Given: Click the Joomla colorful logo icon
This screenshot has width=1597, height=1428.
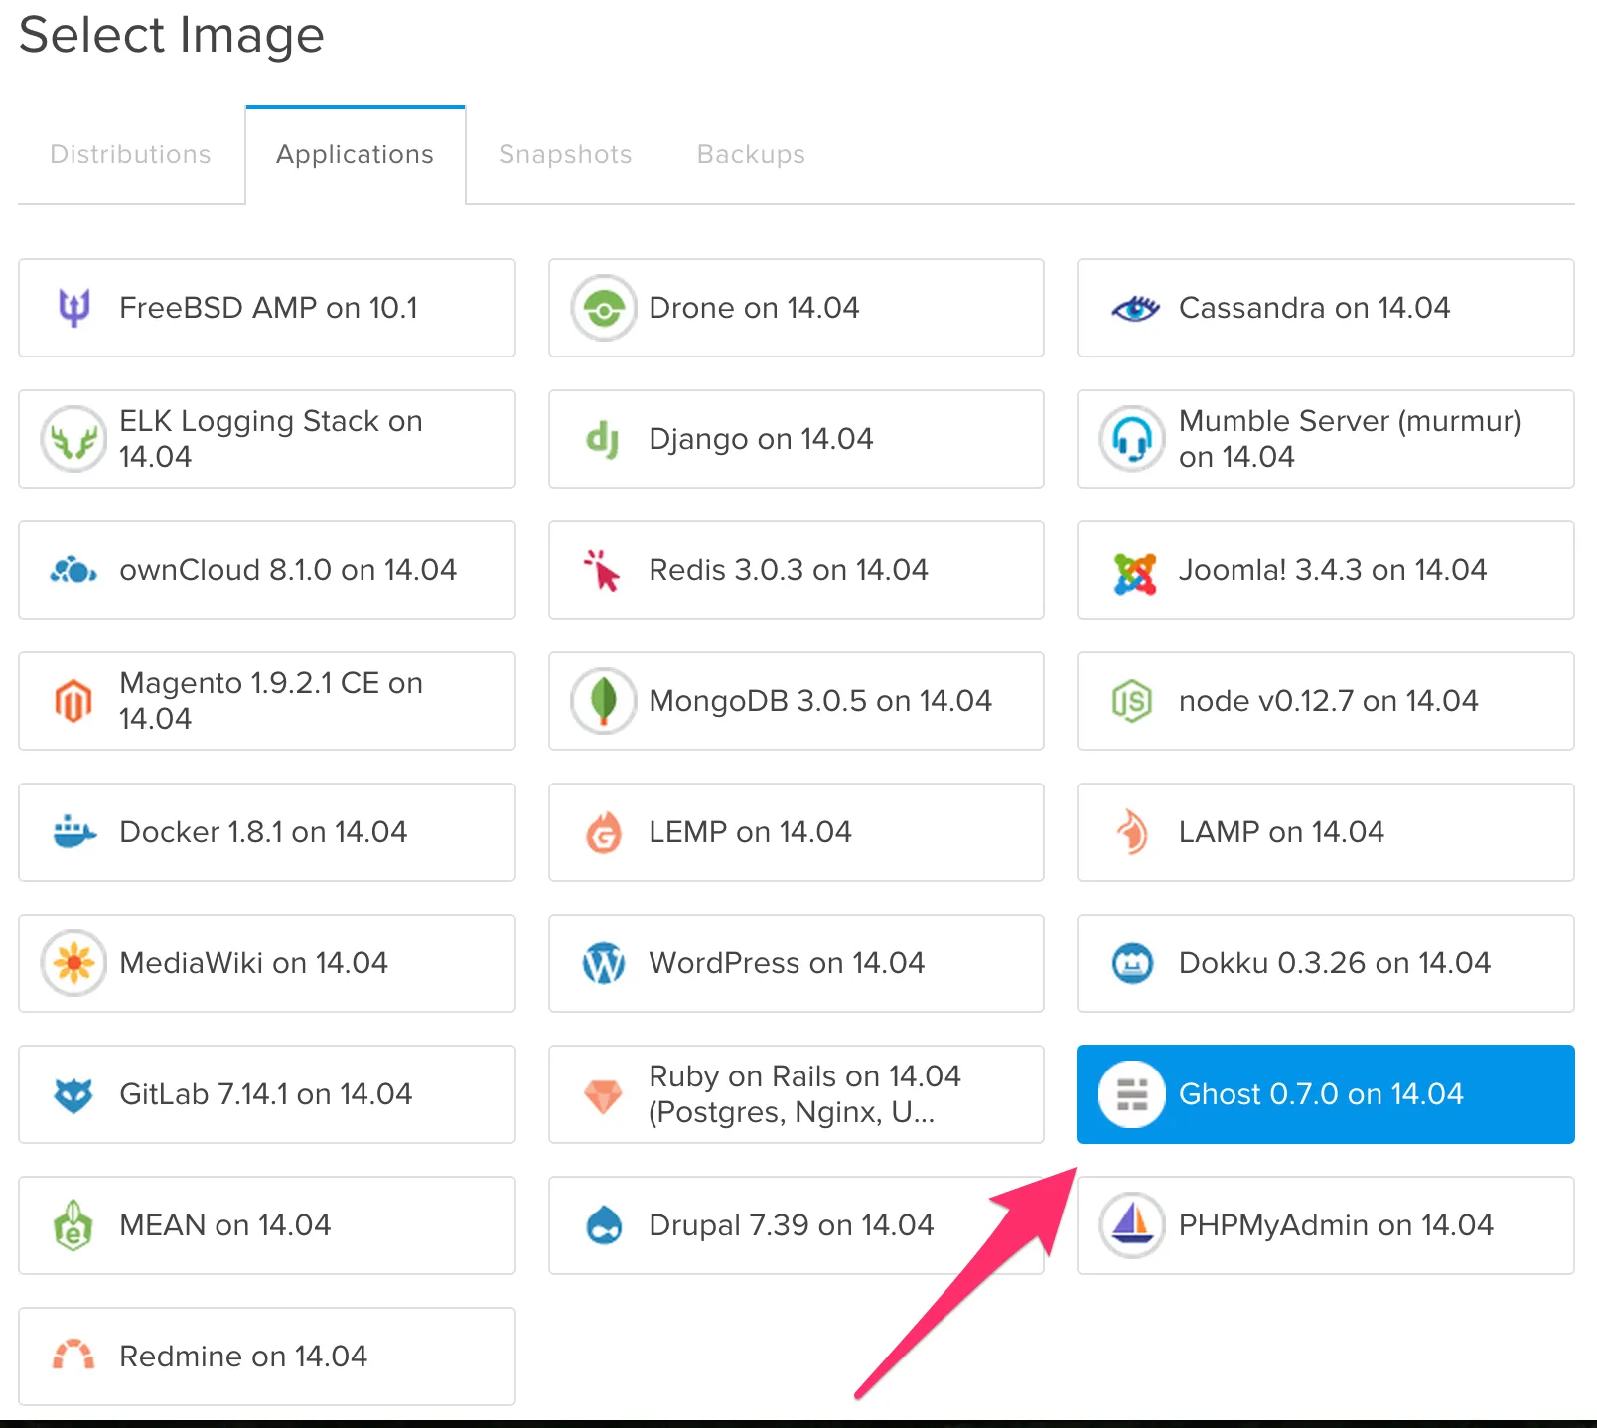Looking at the screenshot, I should point(1135,573).
